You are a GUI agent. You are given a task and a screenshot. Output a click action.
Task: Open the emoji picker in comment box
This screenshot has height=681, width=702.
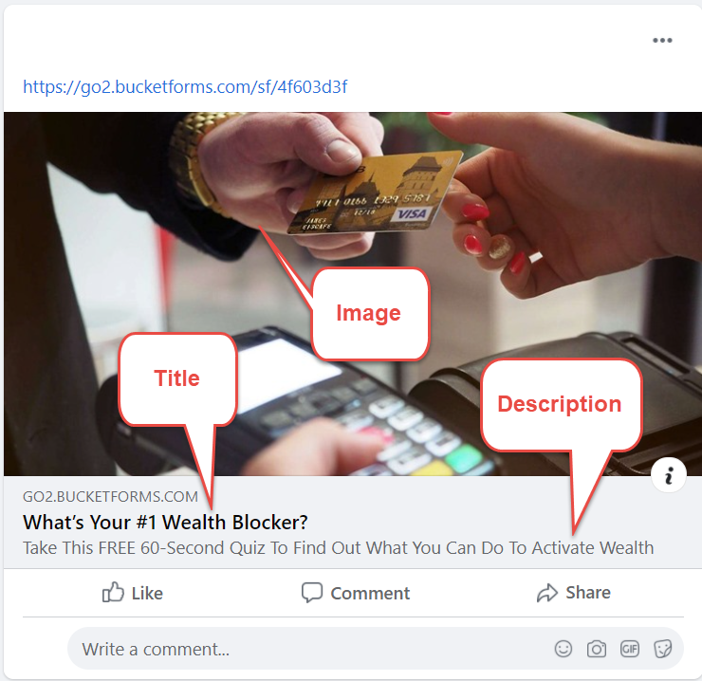pos(563,649)
